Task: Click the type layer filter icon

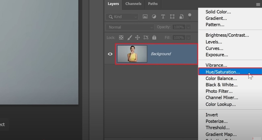Action: click(x=163, y=16)
